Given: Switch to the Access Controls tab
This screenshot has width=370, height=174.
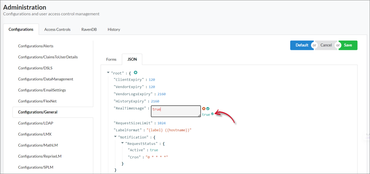Looking at the screenshot, I should [57, 29].
